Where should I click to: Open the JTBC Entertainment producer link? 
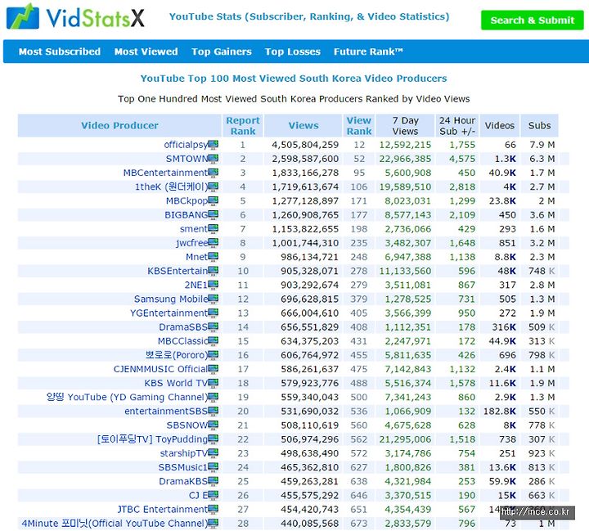coord(163,510)
